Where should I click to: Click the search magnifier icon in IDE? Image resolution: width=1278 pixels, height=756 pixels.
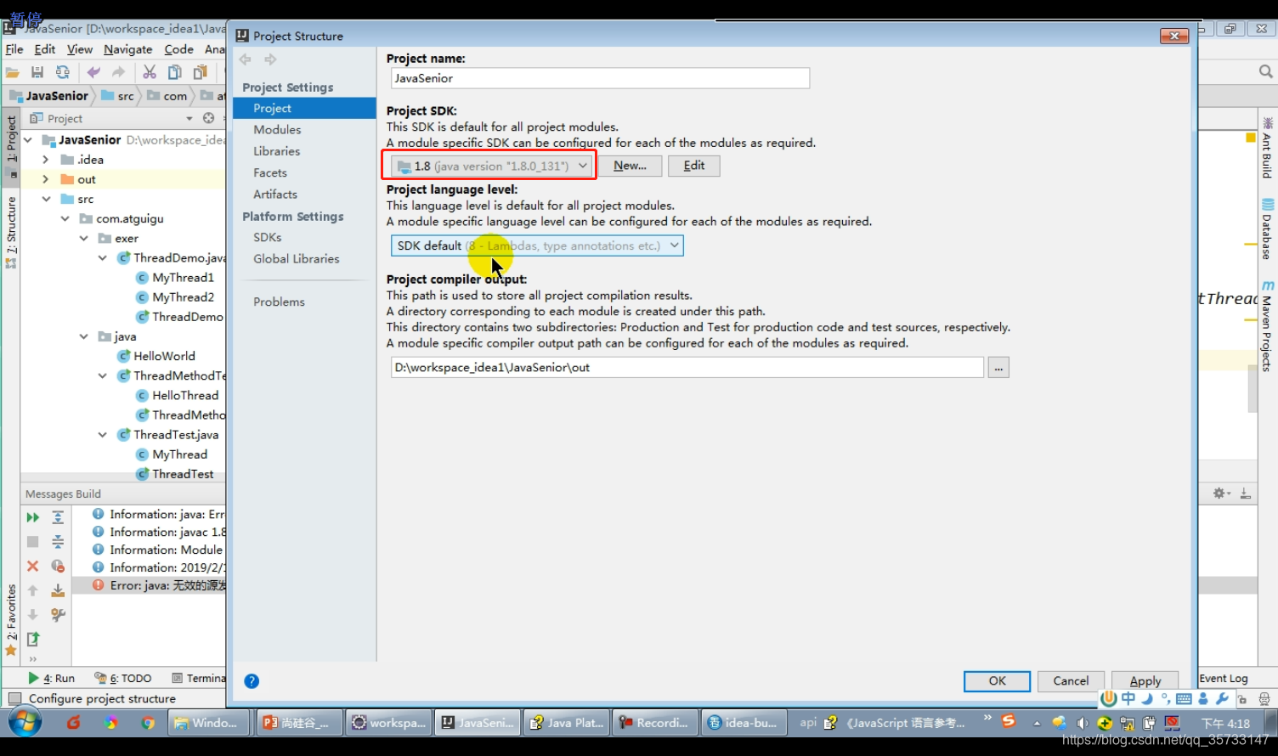[1265, 72]
